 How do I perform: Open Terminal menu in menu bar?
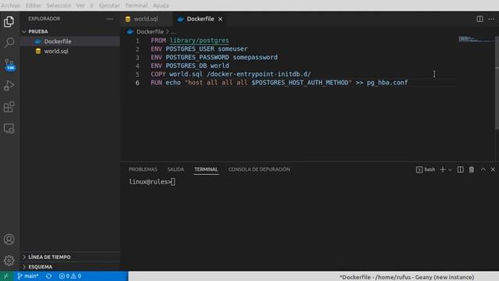[x=136, y=5]
